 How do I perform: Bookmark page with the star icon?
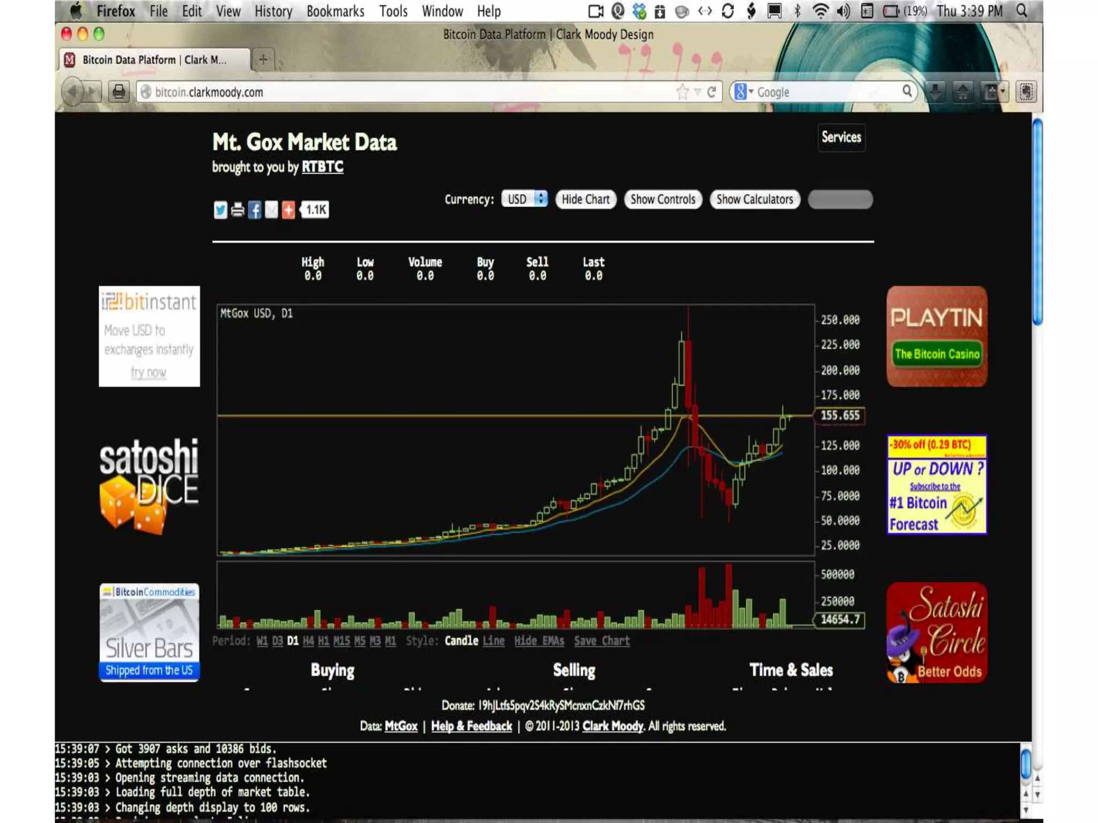682,92
